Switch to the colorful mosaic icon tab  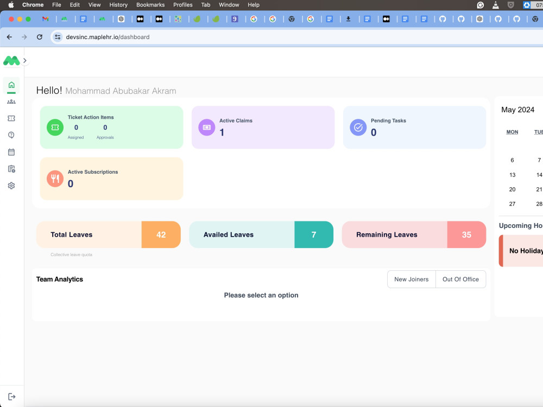[x=178, y=19]
